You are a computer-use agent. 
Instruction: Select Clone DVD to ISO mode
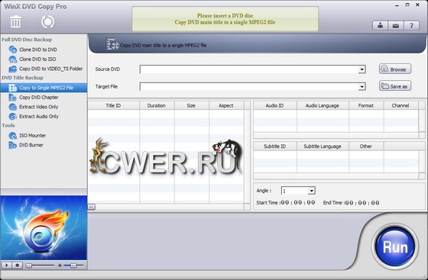pos(37,59)
